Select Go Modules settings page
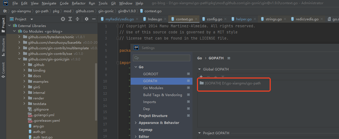This screenshot has height=139, width=339. click(153, 88)
